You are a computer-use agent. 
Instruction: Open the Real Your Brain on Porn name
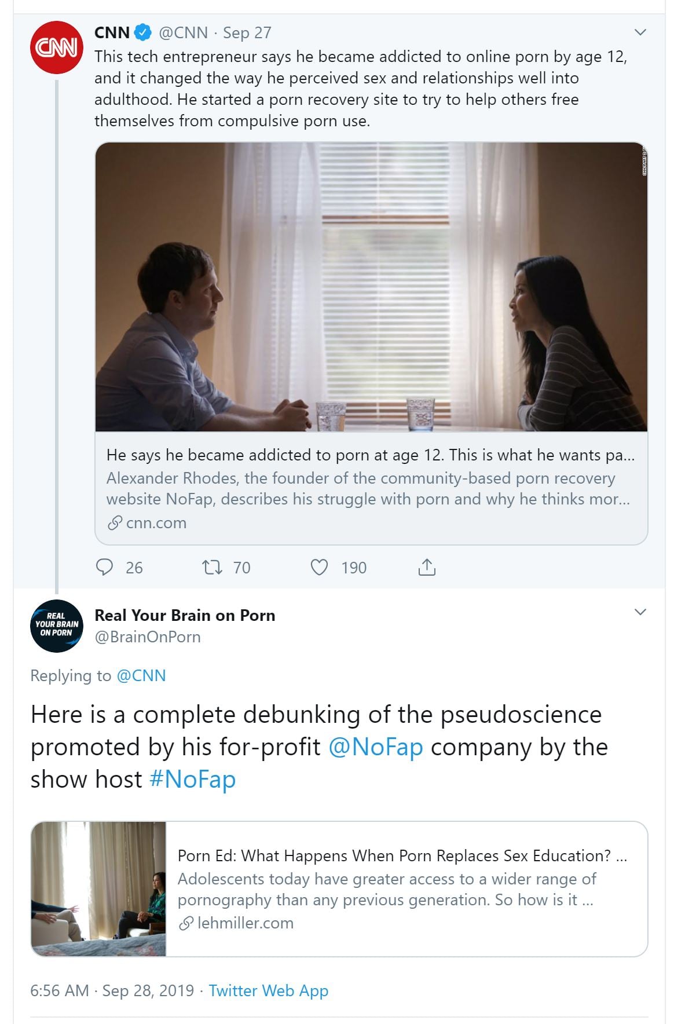[185, 615]
